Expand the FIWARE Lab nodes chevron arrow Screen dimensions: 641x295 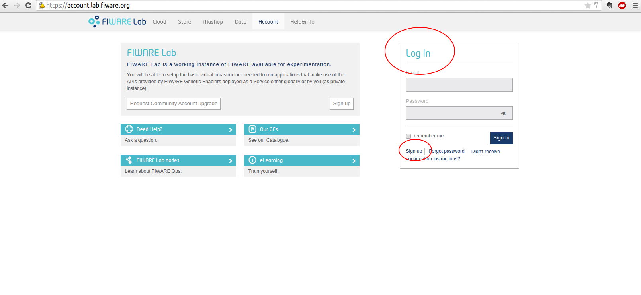click(x=231, y=161)
